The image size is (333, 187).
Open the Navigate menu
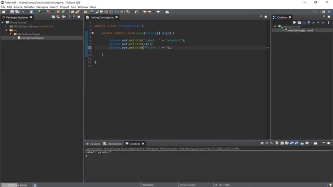pos(42,7)
